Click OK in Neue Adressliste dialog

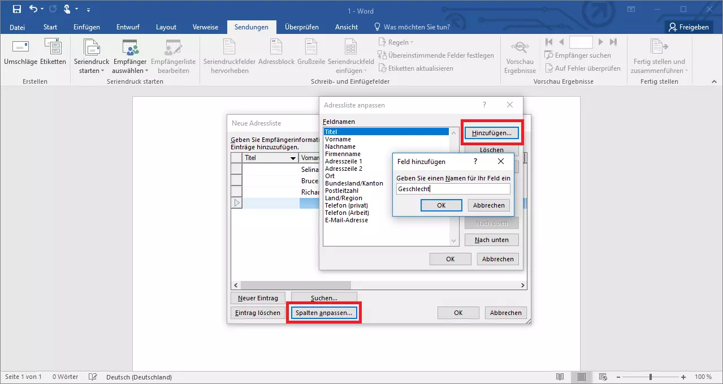(x=458, y=313)
